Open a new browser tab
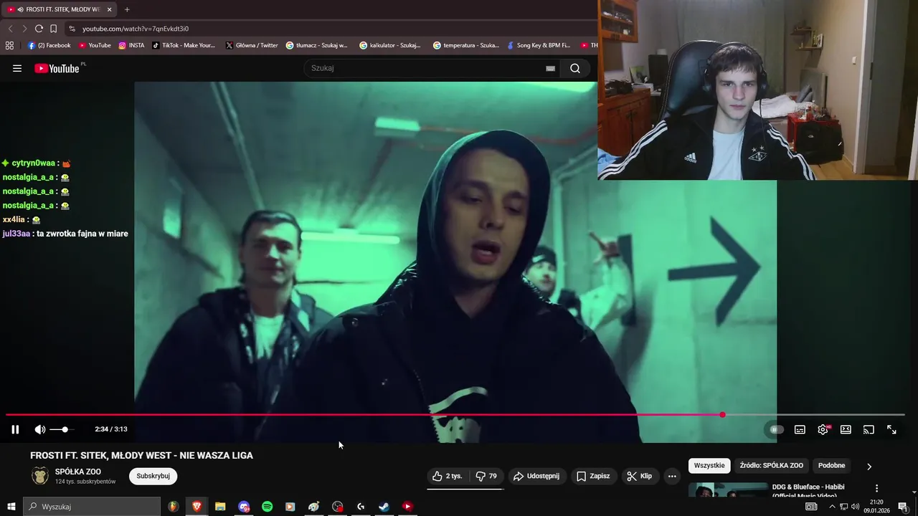The image size is (918, 516). point(127,9)
